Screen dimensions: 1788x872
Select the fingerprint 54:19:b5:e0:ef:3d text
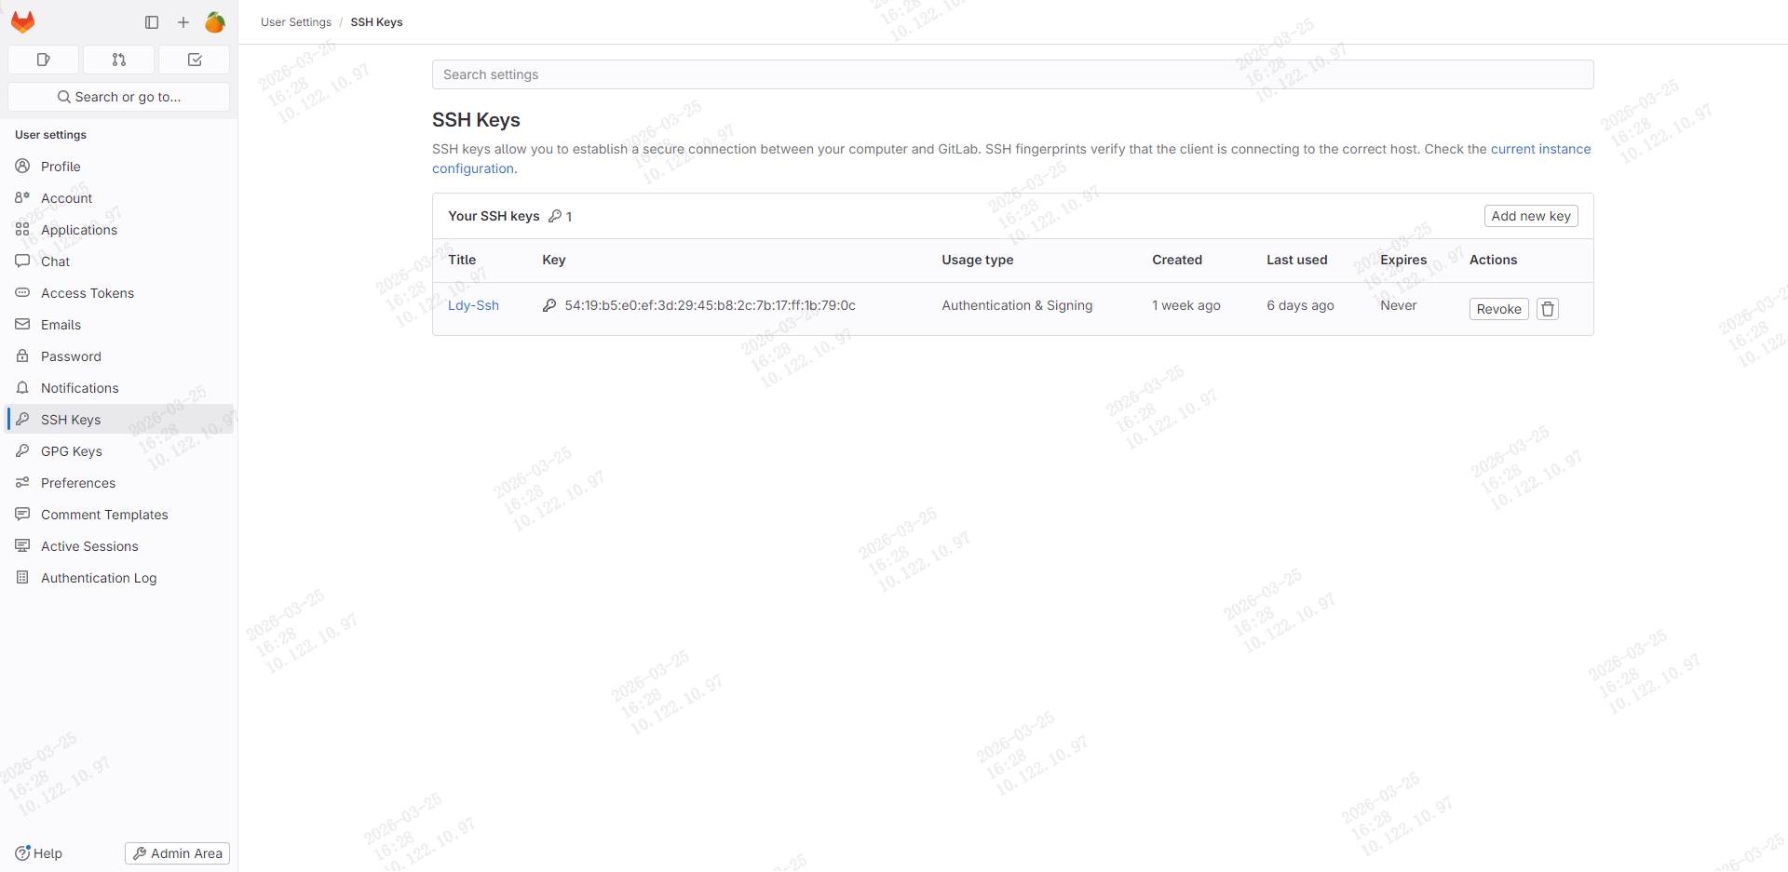[x=710, y=305]
